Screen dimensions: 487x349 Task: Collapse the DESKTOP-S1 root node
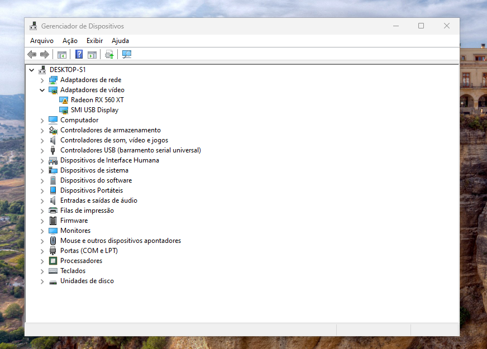tap(32, 70)
